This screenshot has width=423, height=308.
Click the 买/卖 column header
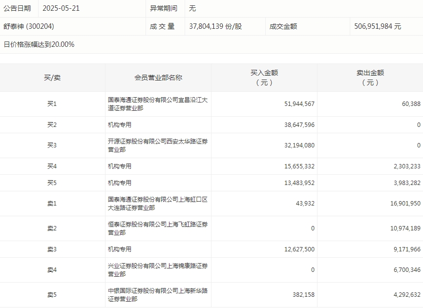[52, 78]
